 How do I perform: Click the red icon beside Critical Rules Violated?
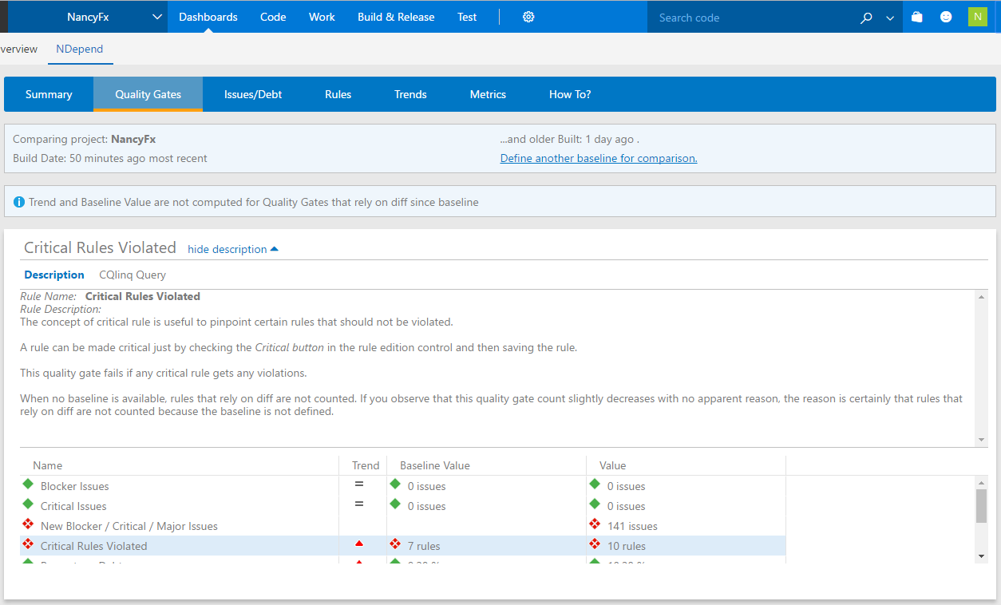click(x=27, y=545)
